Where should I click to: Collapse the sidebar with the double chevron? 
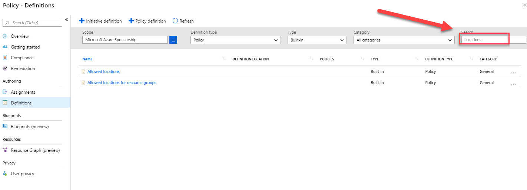(x=67, y=20)
